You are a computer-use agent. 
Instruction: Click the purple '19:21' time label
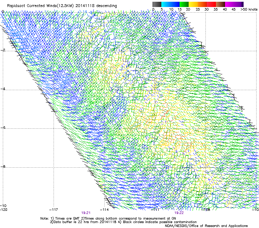[x=86, y=213]
